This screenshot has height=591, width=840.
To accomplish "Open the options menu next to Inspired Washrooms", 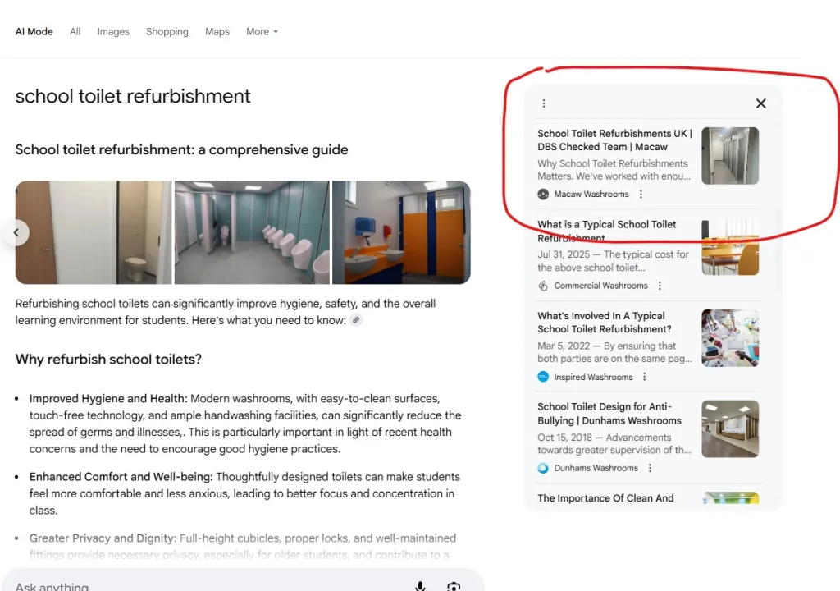I will [645, 377].
